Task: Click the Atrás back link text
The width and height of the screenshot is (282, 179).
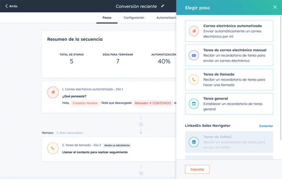Action: pyautogui.click(x=13, y=6)
